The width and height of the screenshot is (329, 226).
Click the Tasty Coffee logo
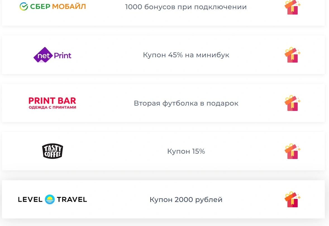[53, 151]
